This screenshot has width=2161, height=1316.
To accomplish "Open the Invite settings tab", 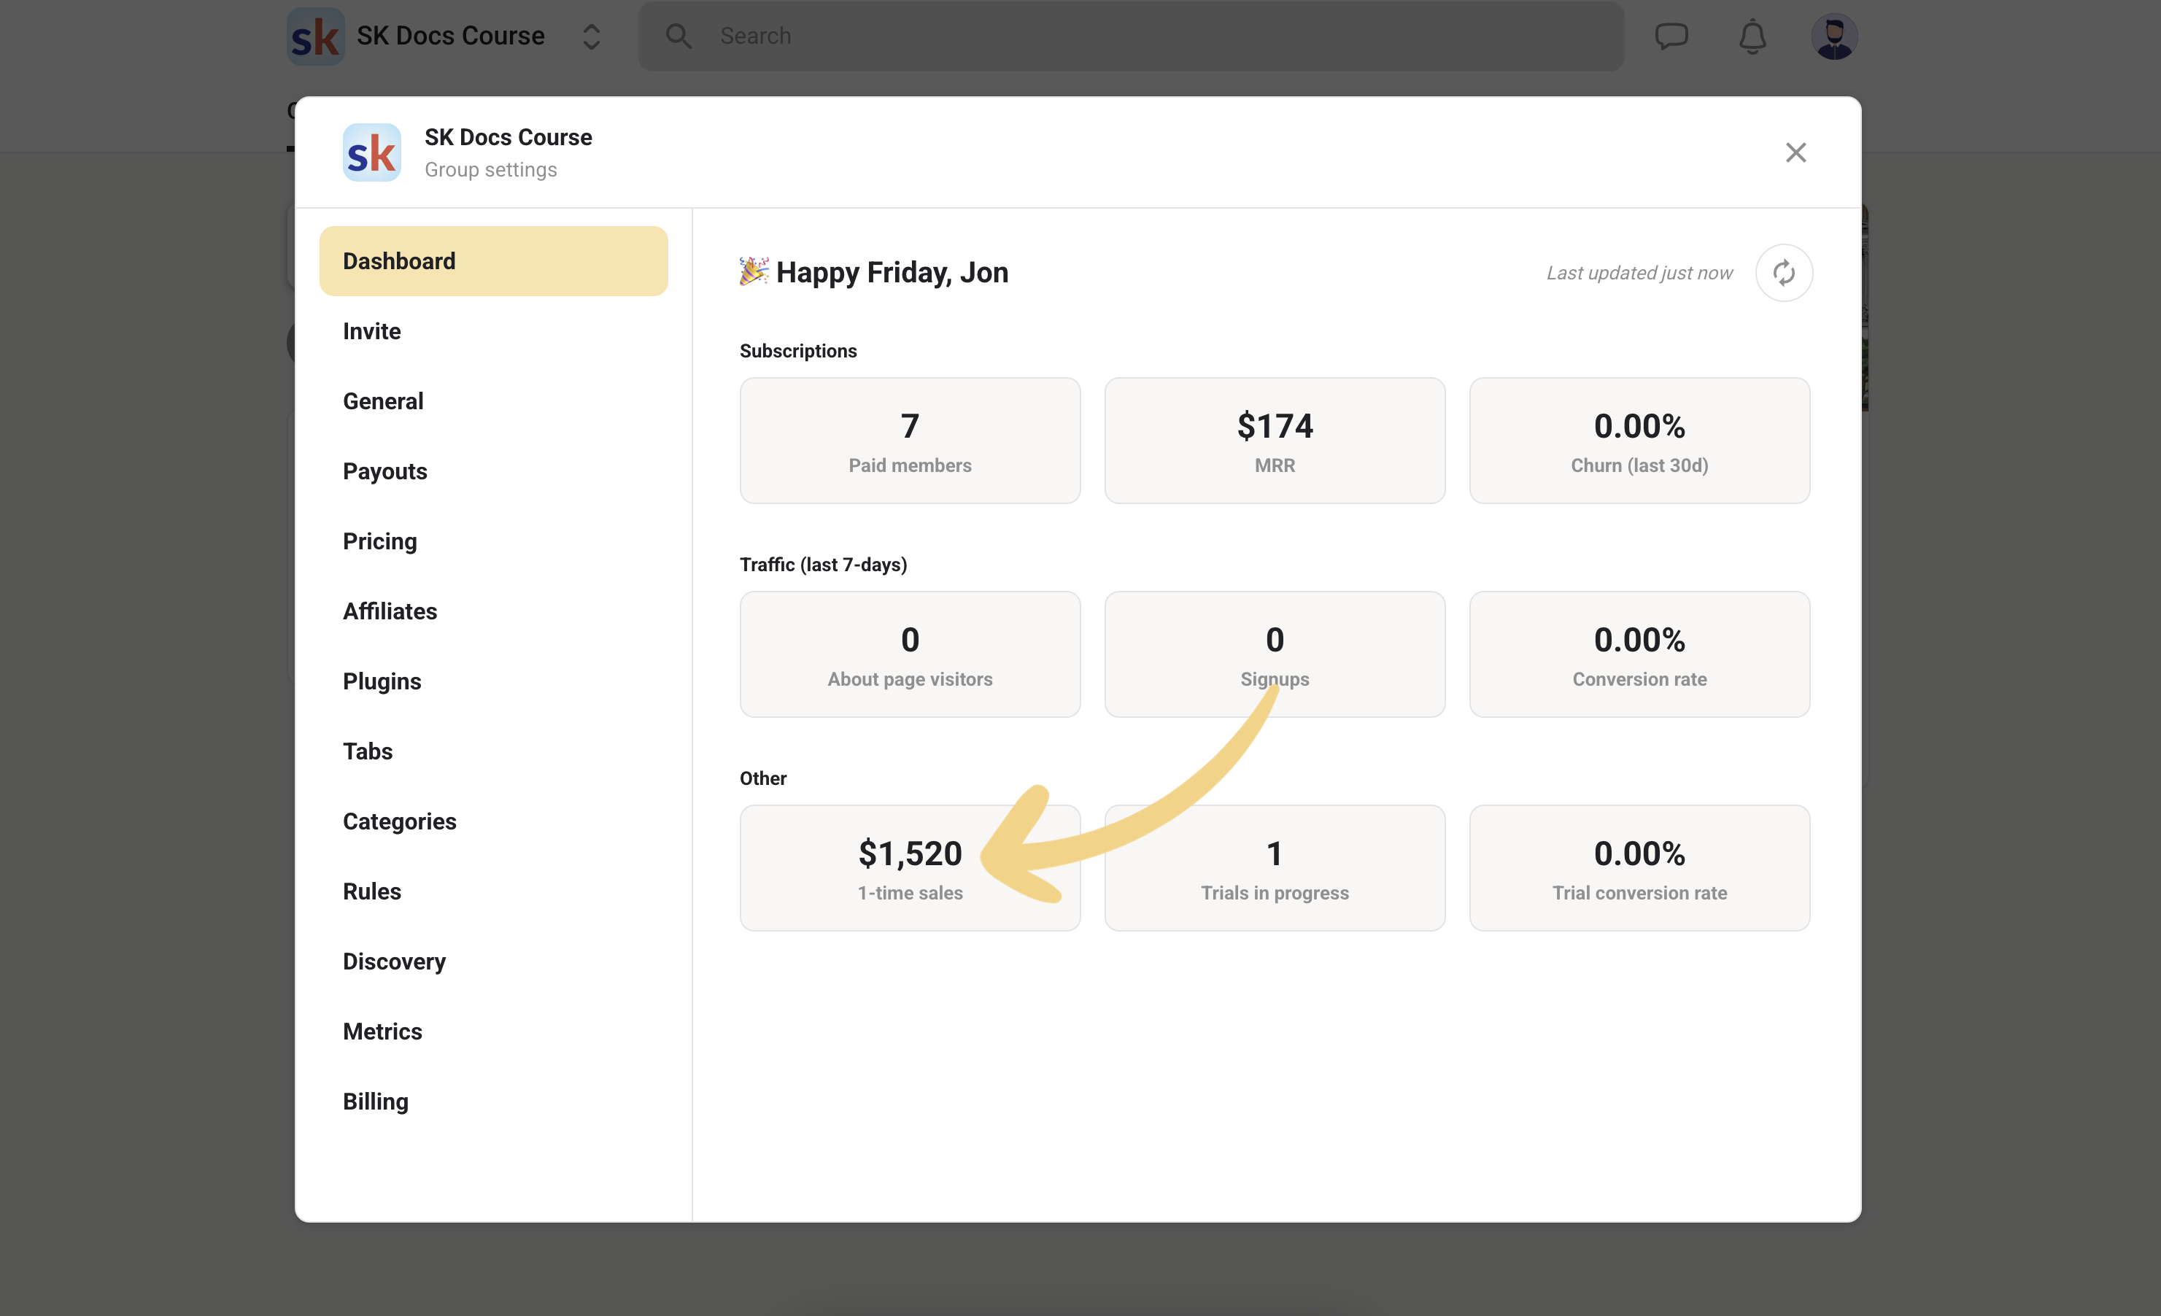I will pyautogui.click(x=493, y=331).
